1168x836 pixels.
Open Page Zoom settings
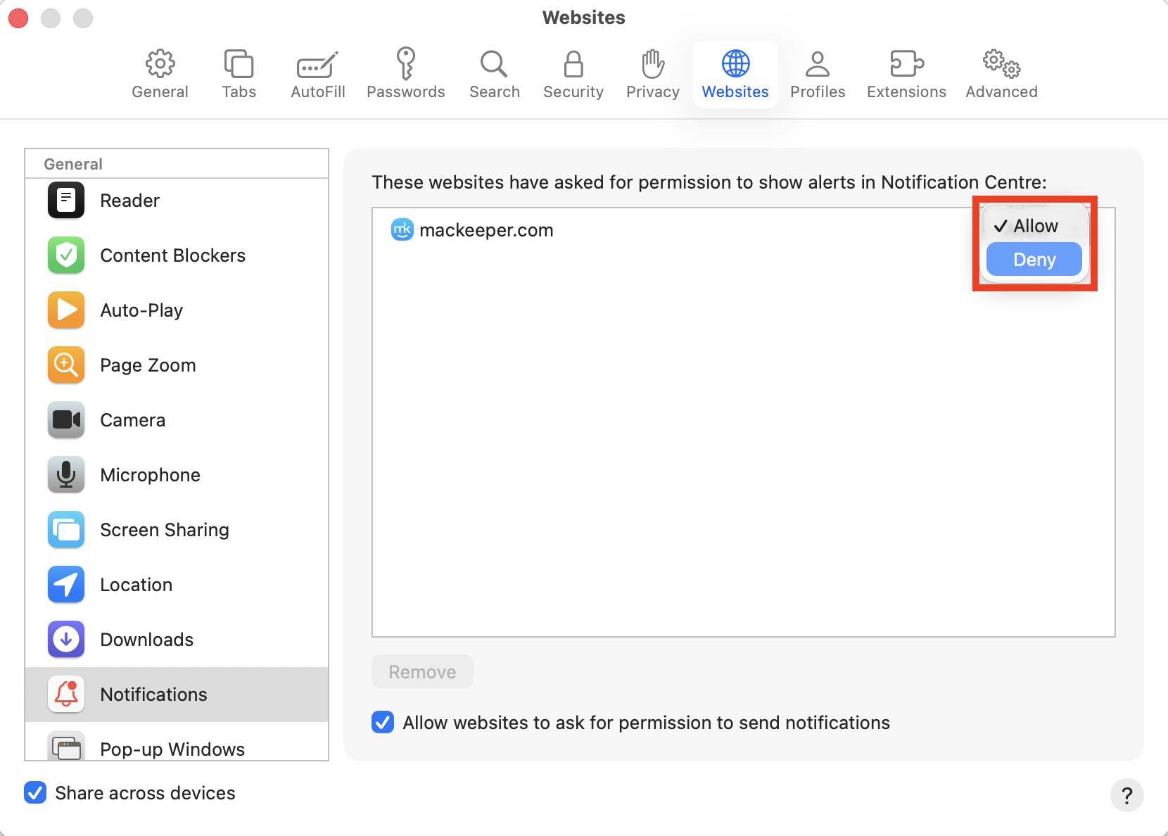pyautogui.click(x=65, y=365)
